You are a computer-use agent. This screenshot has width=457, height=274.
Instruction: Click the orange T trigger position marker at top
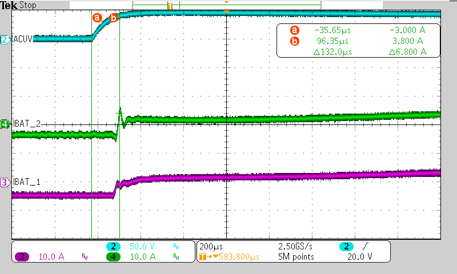pyautogui.click(x=170, y=6)
